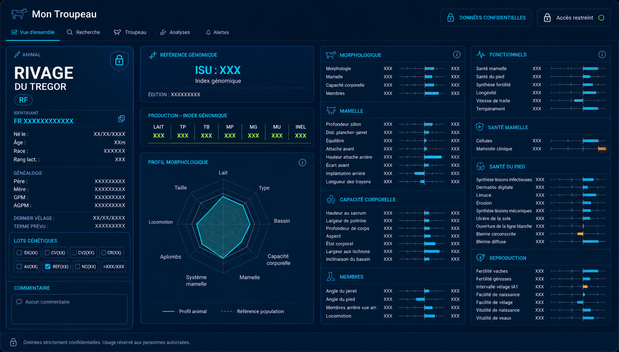Click the Capacité Corporelle section icon

pos(331,199)
